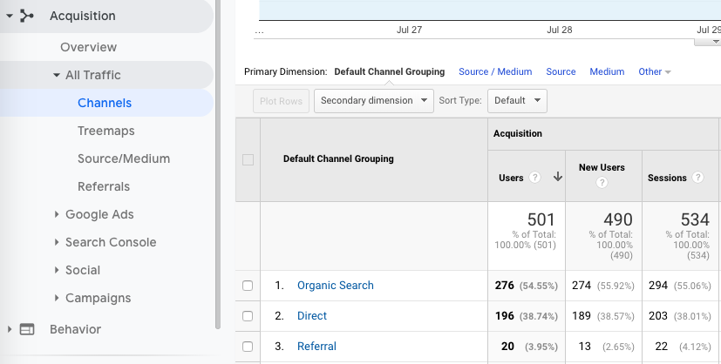The image size is (721, 364).
Task: Click the total users value 501
Action: 541,219
